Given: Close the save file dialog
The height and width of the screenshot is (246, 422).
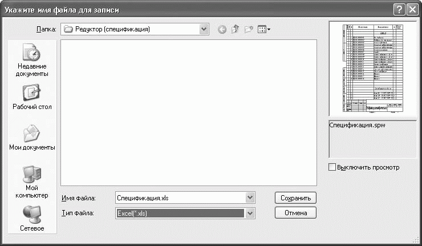Looking at the screenshot, I should click(x=411, y=9).
